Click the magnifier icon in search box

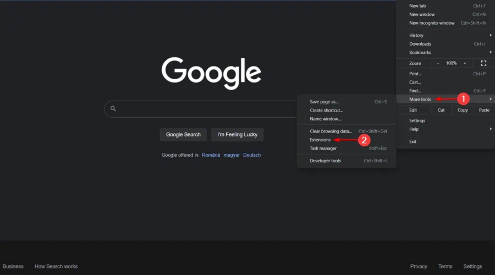pos(113,109)
